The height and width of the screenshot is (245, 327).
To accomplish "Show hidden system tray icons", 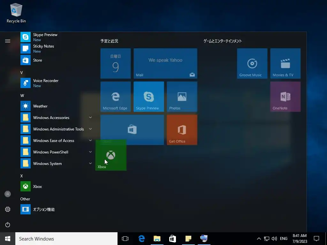I will (x=259, y=239).
